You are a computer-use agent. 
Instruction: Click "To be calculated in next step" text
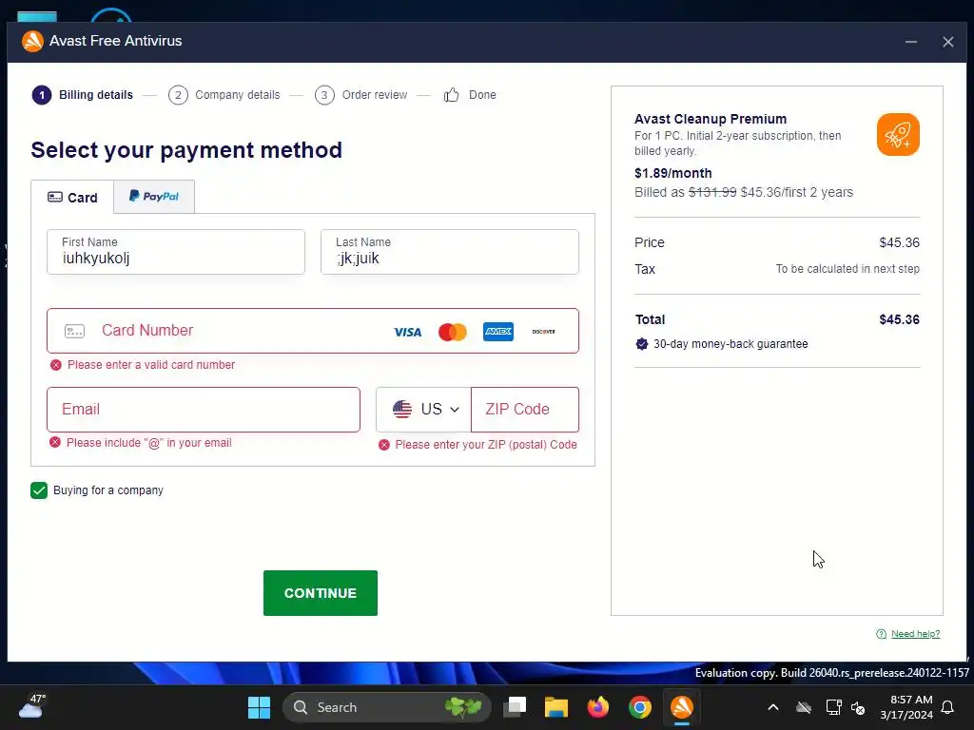coord(847,269)
